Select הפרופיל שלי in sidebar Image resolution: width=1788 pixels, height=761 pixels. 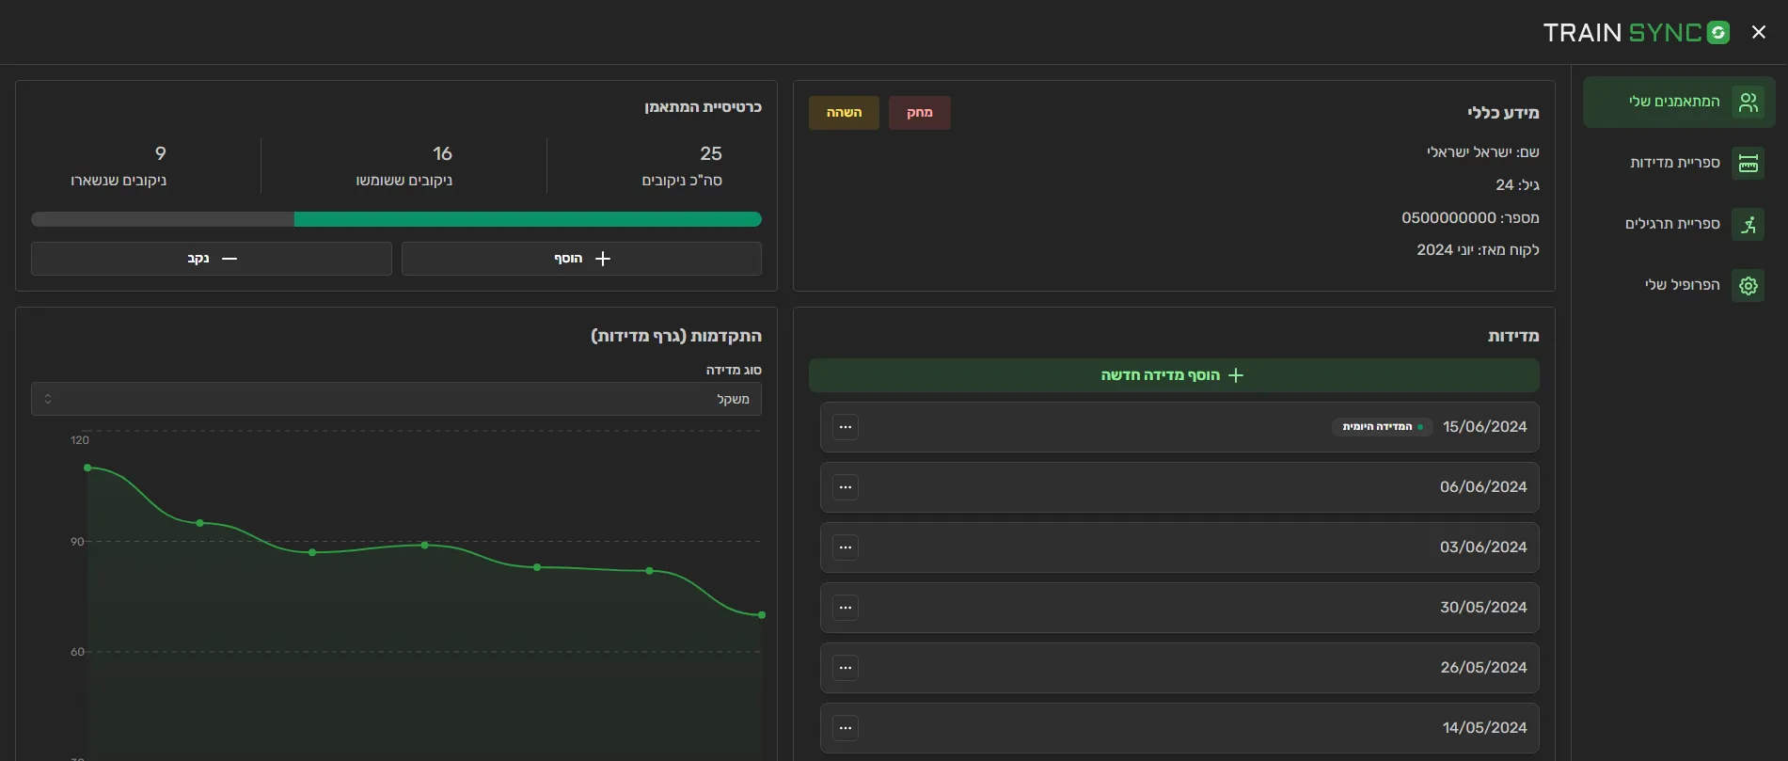pyautogui.click(x=1679, y=285)
